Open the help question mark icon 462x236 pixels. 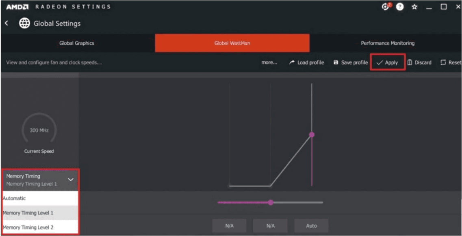[399, 7]
